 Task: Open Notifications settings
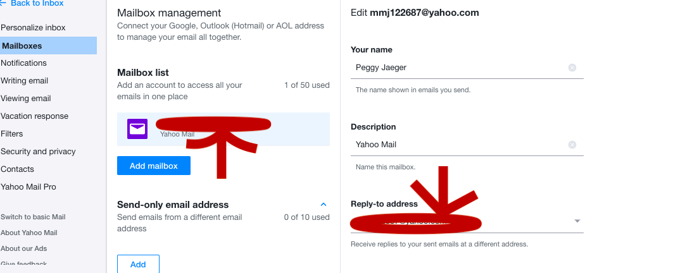click(24, 63)
